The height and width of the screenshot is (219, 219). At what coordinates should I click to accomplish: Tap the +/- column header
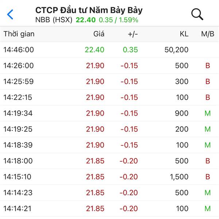(x=133, y=34)
